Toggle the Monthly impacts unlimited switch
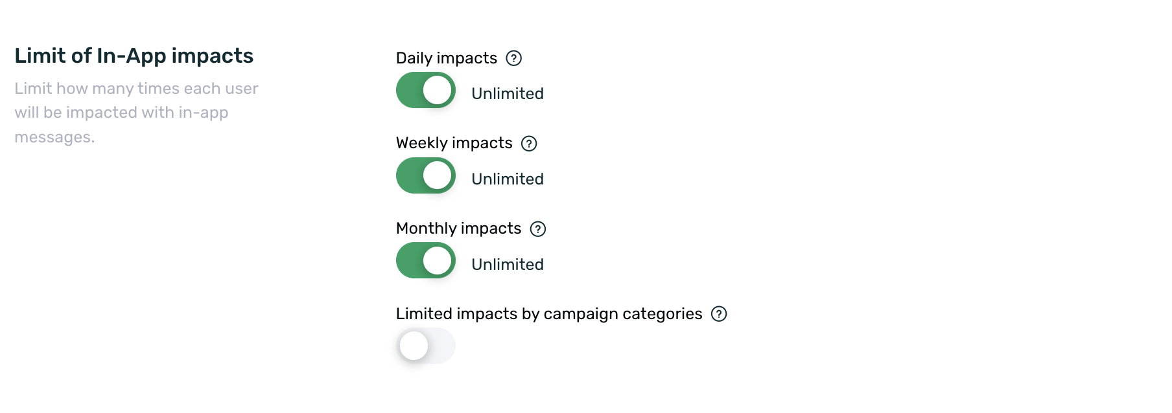This screenshot has width=1172, height=413. click(425, 260)
